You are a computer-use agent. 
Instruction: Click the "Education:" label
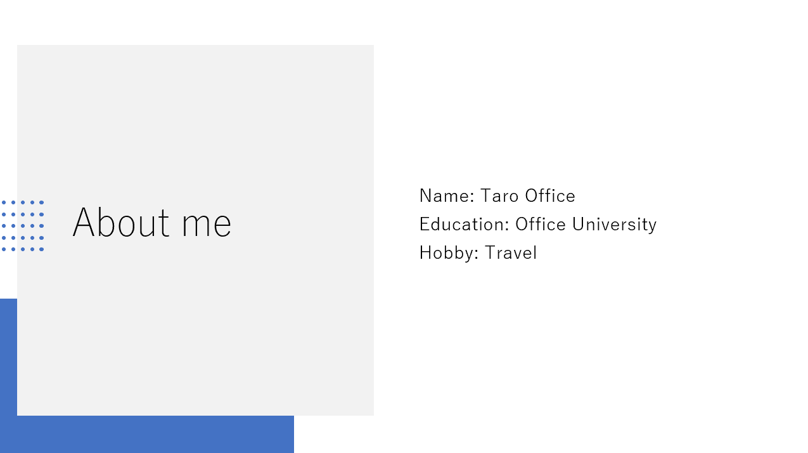[x=465, y=225]
